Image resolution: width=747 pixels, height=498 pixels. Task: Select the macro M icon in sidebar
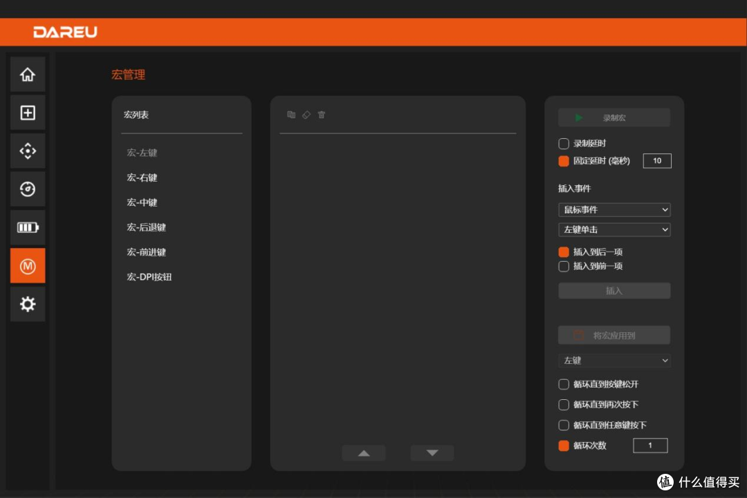(28, 265)
